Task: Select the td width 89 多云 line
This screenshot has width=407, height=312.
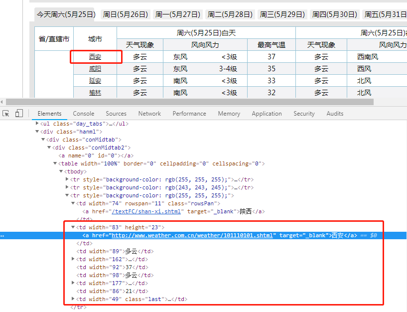Action: (x=115, y=251)
